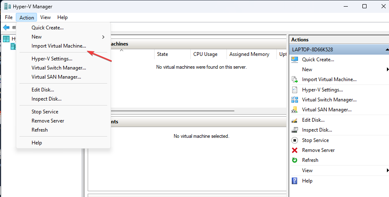
Task: Expand View arrow in Actions pane
Action: pyautogui.click(x=387, y=170)
